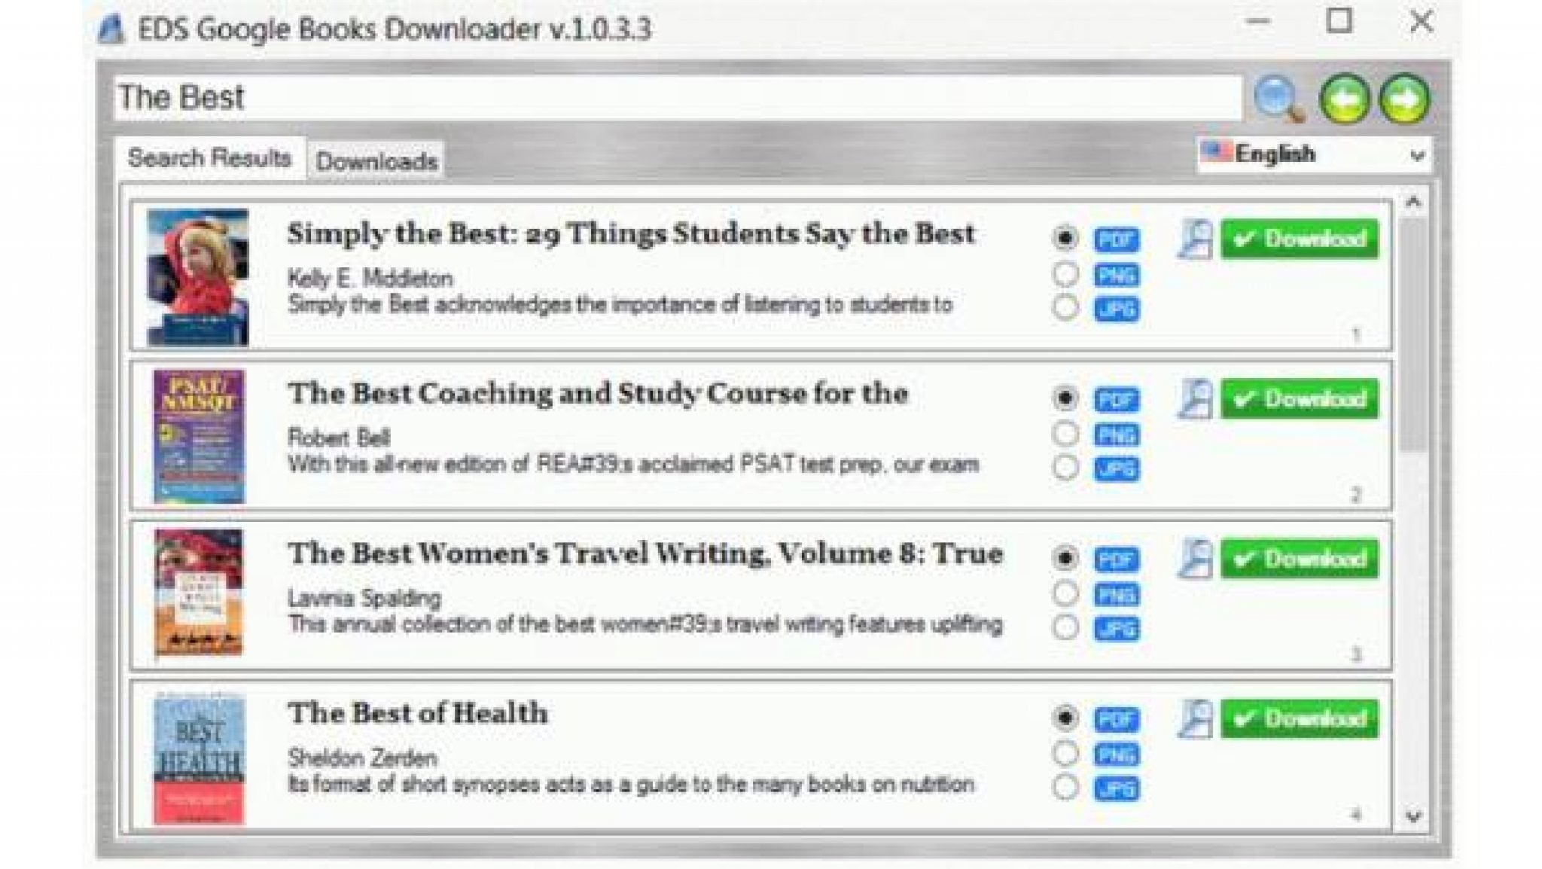Click the magnifying glass search icon
1542x869 pixels.
click(1279, 99)
